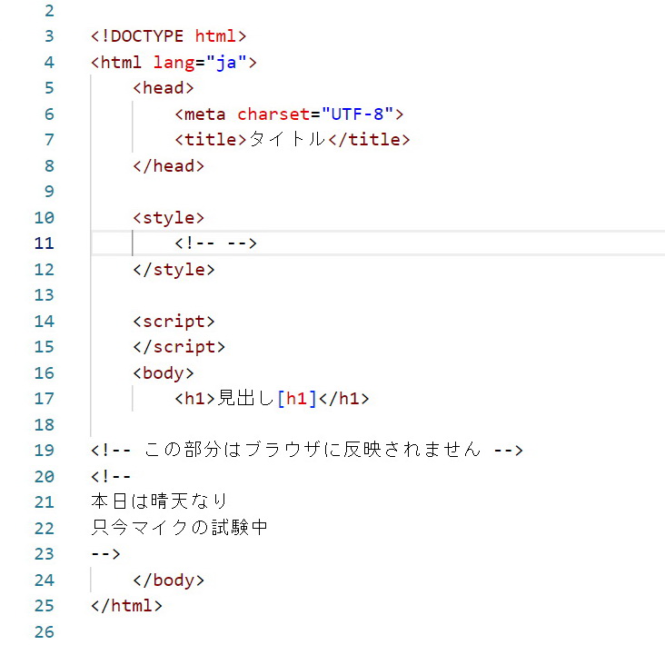Click line number 7 in the gutter
Viewport: 665px width, 645px height.
[49, 140]
